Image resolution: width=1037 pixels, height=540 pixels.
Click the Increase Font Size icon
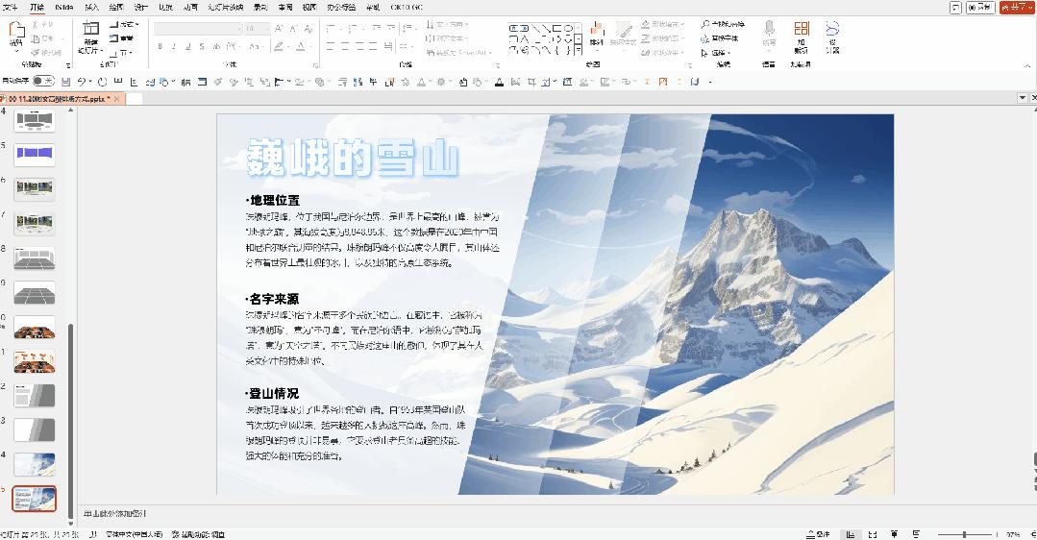click(x=279, y=29)
